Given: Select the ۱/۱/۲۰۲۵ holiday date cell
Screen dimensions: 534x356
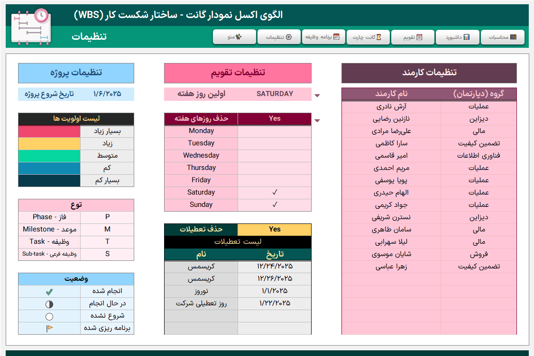Looking at the screenshot, I should tap(275, 291).
